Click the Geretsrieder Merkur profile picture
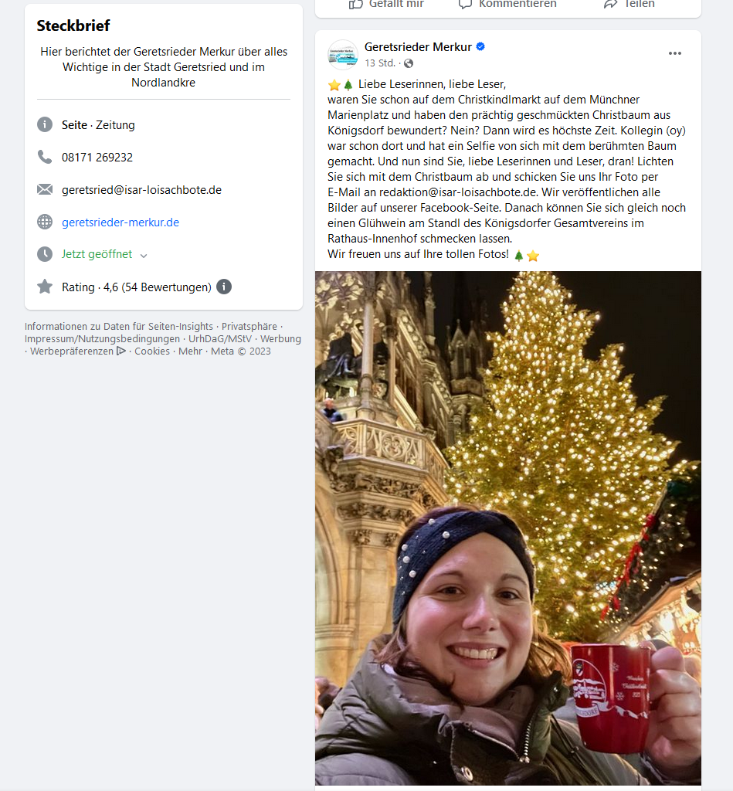Viewport: 733px width, 791px height. pos(343,55)
